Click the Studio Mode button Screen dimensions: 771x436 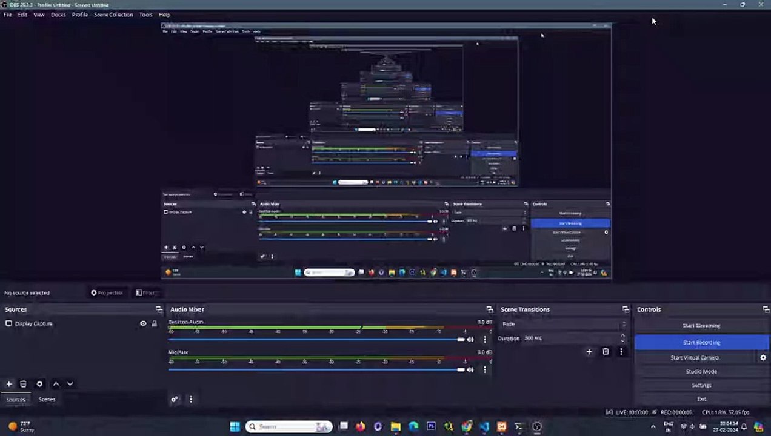(701, 371)
